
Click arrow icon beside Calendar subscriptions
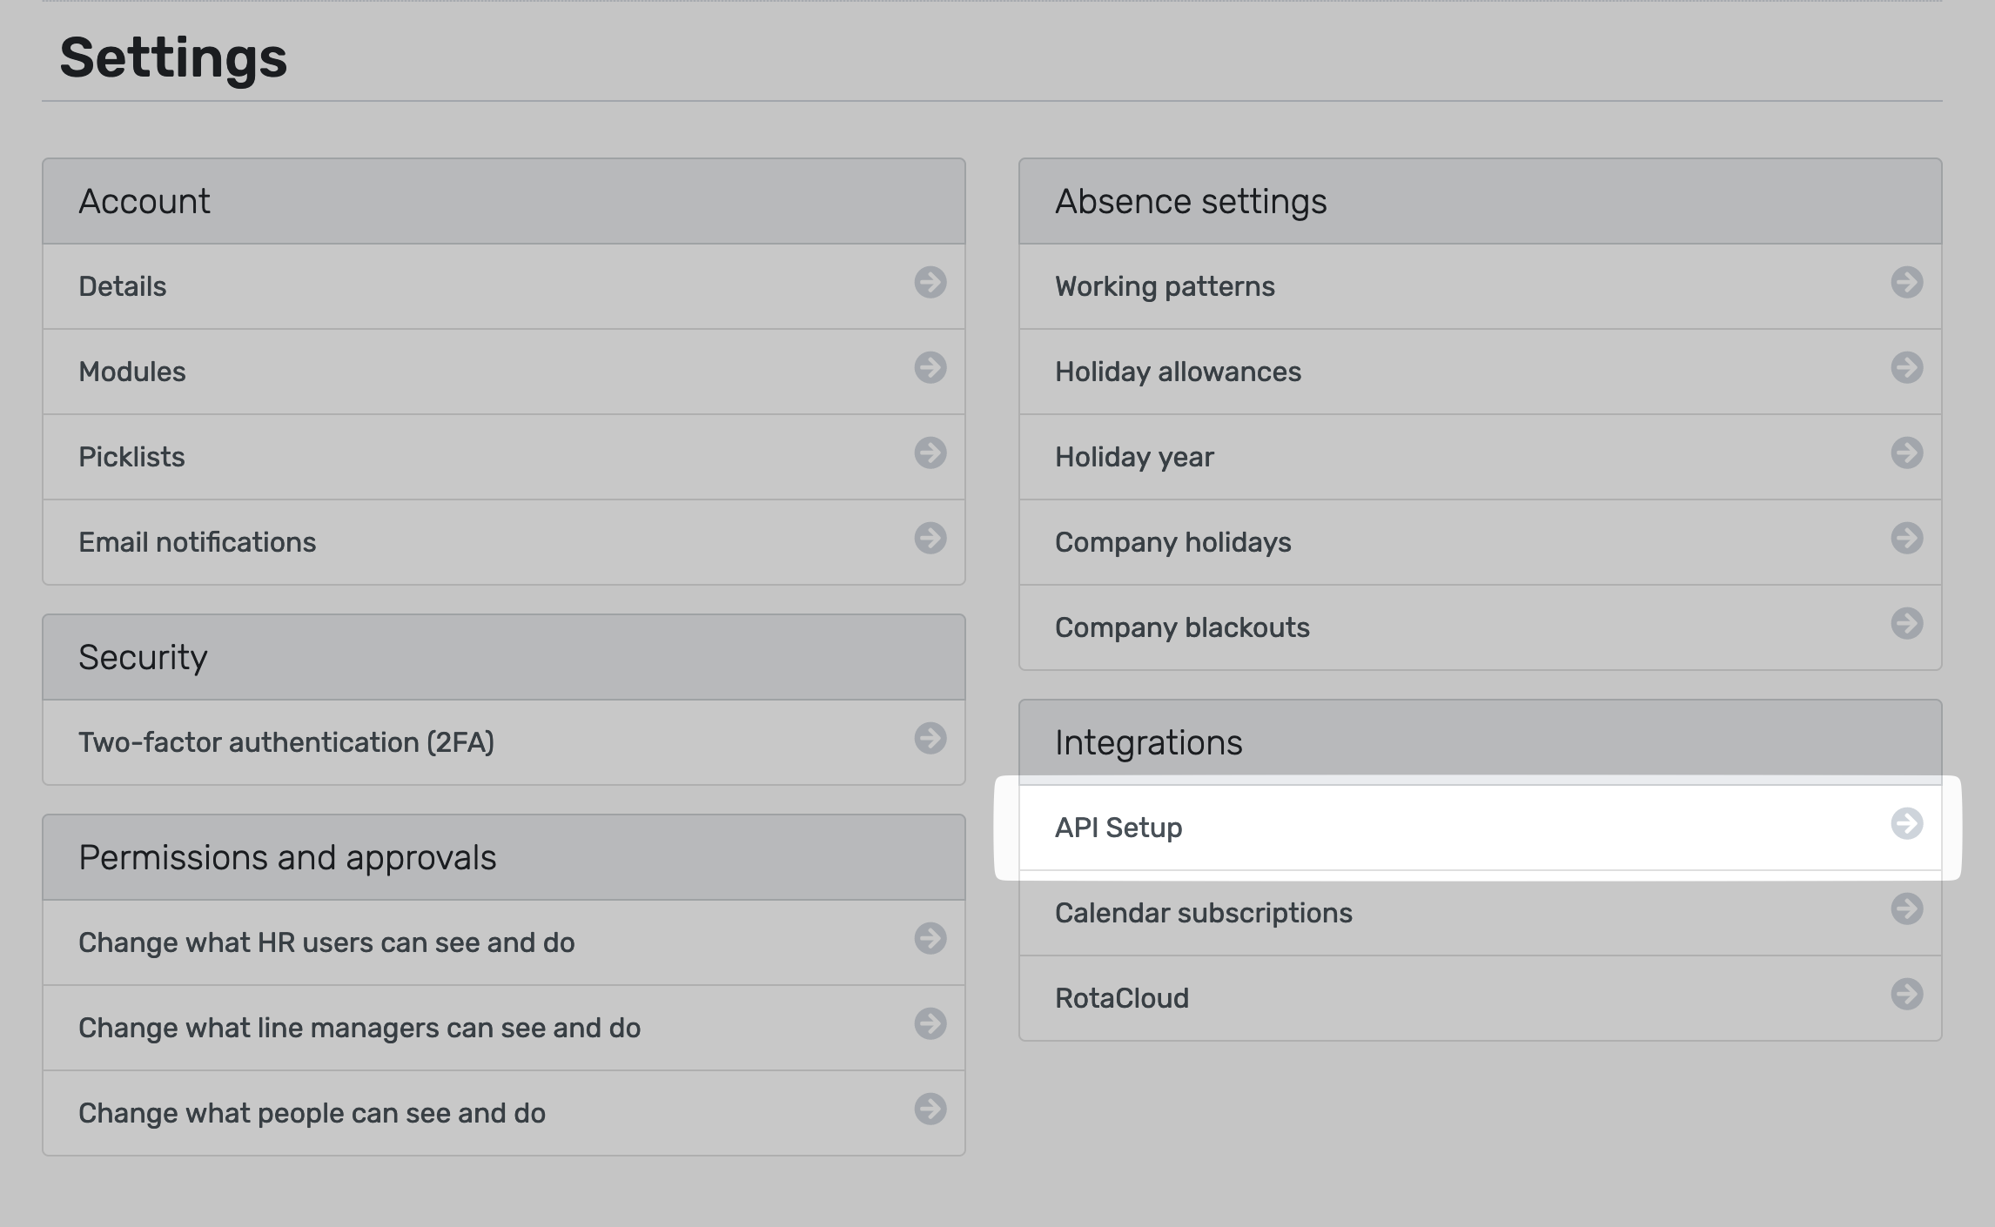tap(1906, 909)
